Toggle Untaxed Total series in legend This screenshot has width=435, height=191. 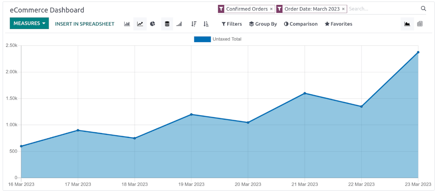pos(217,39)
